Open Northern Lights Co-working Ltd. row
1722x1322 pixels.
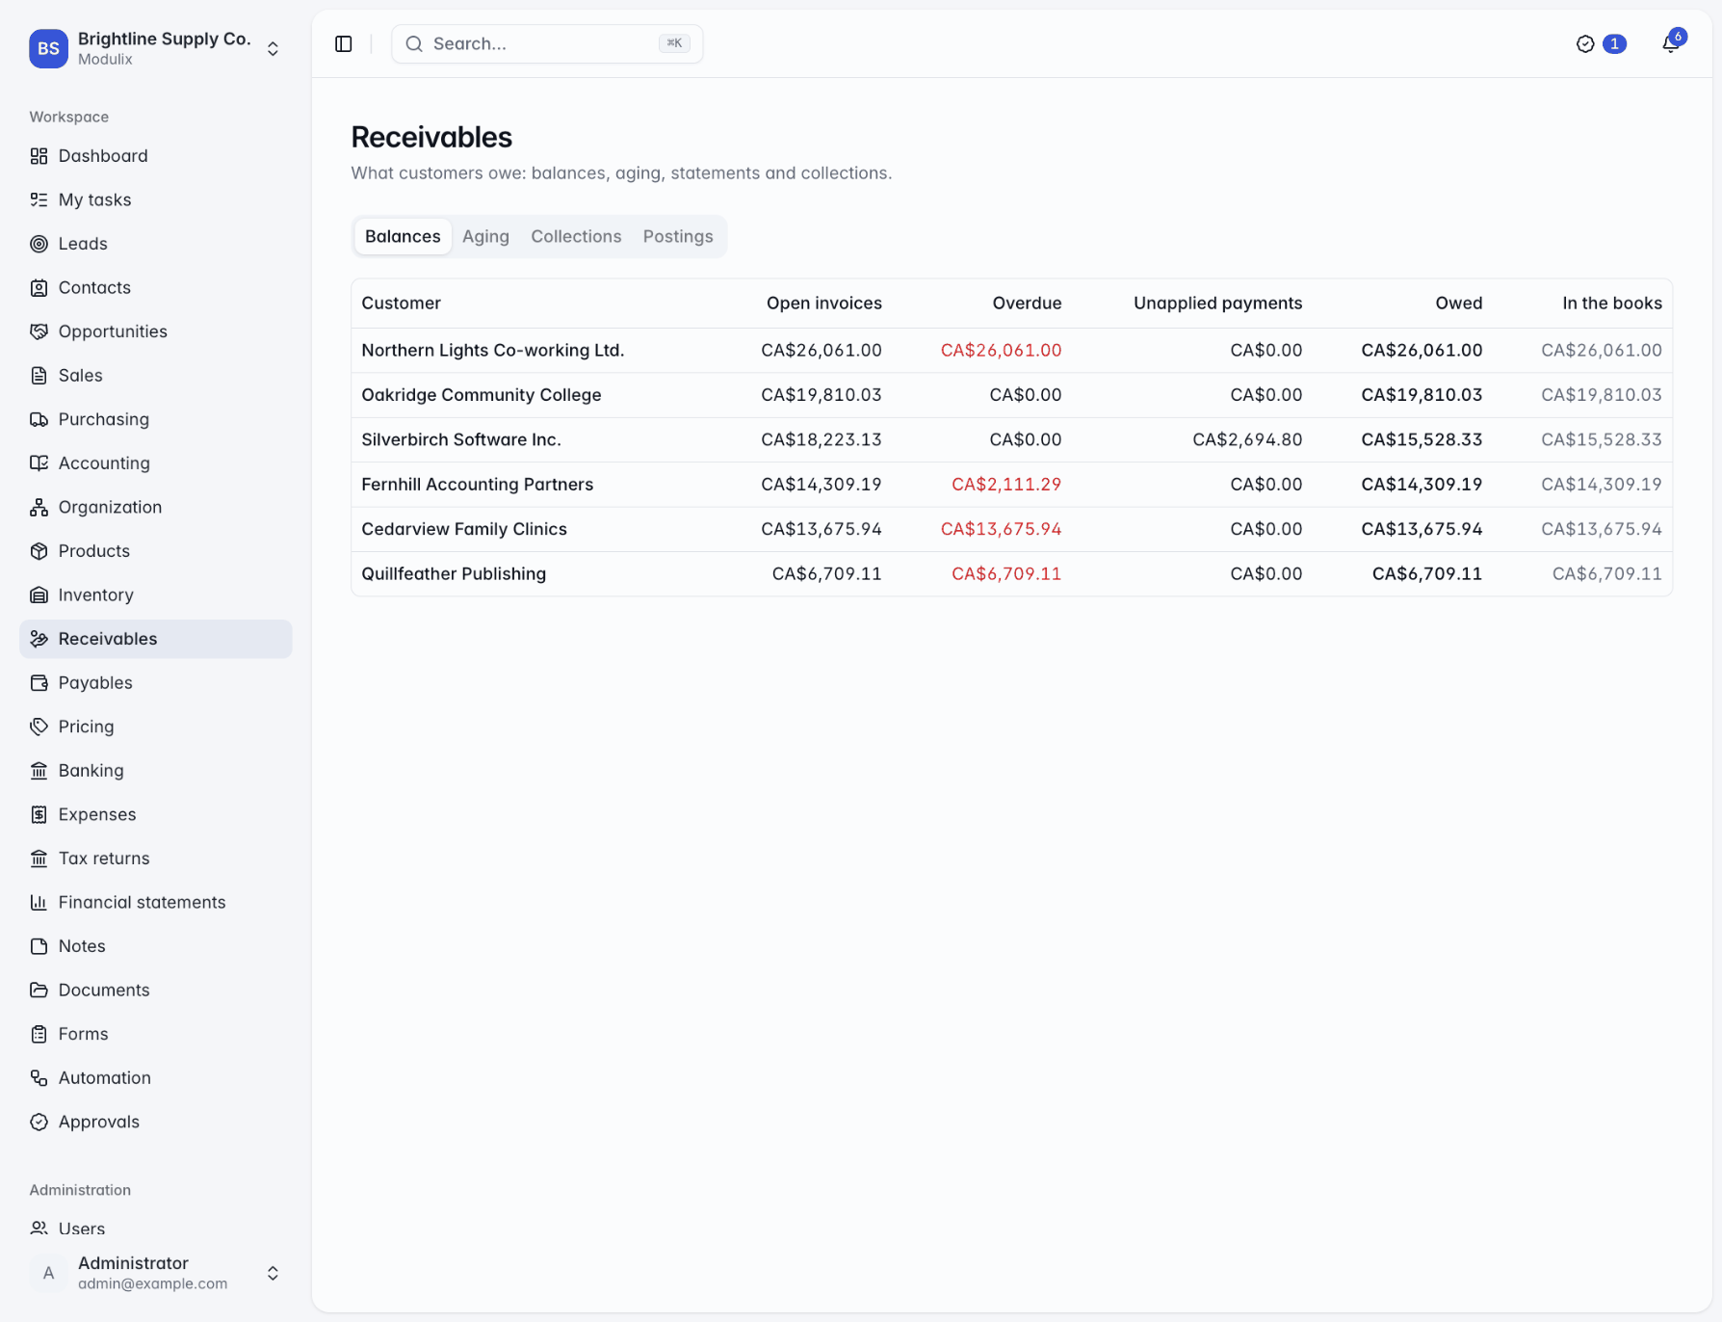coord(1012,351)
